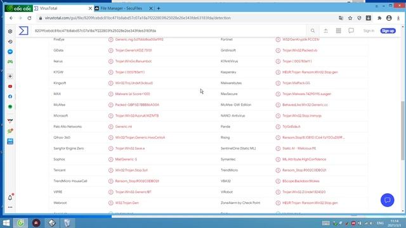The image size is (406, 228).
Task: Click the Palo Alto Networks Generic.ml result
Action: (x=123, y=127)
